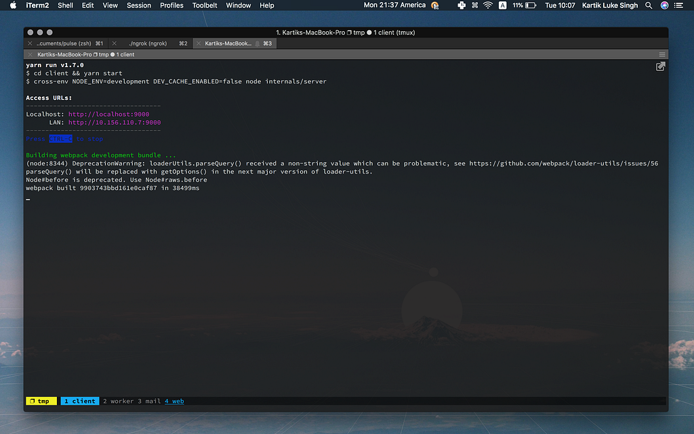Click the 'webpack built' hash line

pyautogui.click(x=113, y=189)
